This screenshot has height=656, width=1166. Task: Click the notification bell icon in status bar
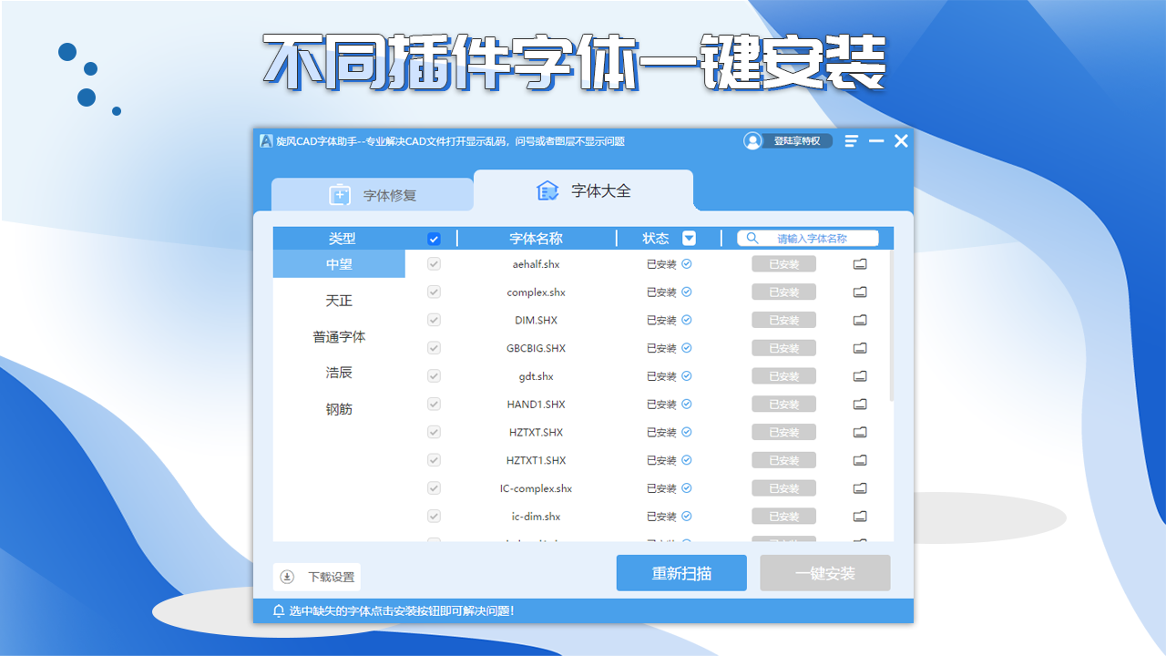(x=279, y=610)
